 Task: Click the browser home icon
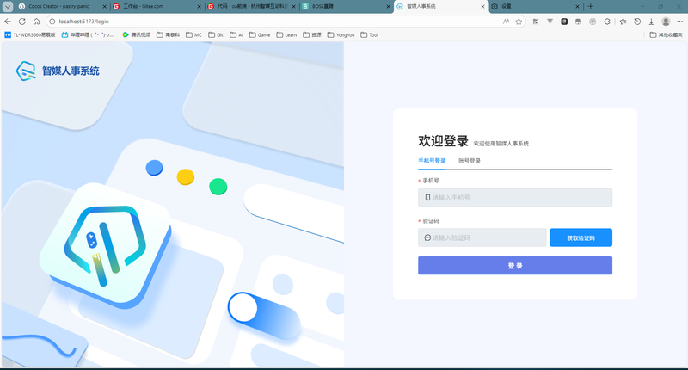pyautogui.click(x=36, y=21)
